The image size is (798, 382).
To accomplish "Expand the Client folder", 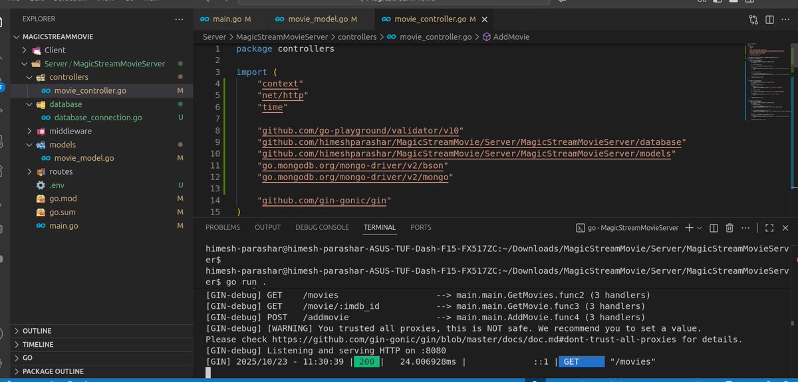I will point(25,50).
